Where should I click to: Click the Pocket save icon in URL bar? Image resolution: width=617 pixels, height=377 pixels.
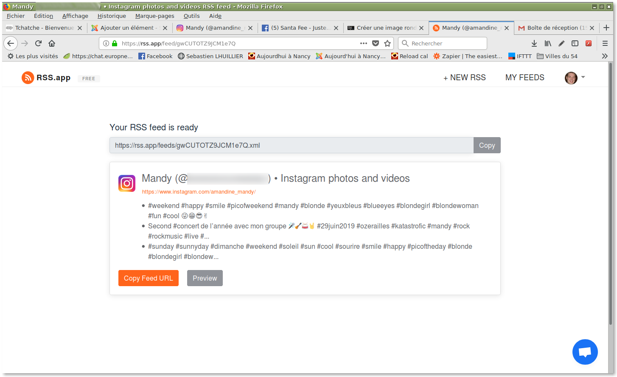(x=376, y=43)
